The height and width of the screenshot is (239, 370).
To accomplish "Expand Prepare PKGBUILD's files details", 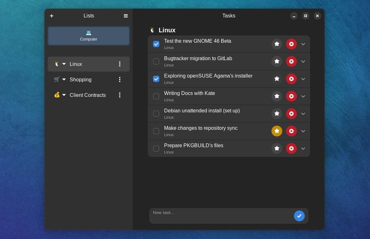I will tap(303, 149).
